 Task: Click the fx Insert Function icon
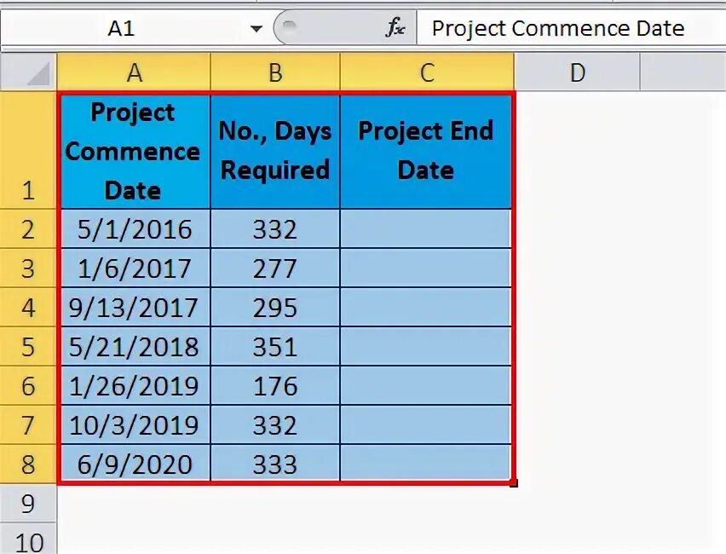pos(395,28)
